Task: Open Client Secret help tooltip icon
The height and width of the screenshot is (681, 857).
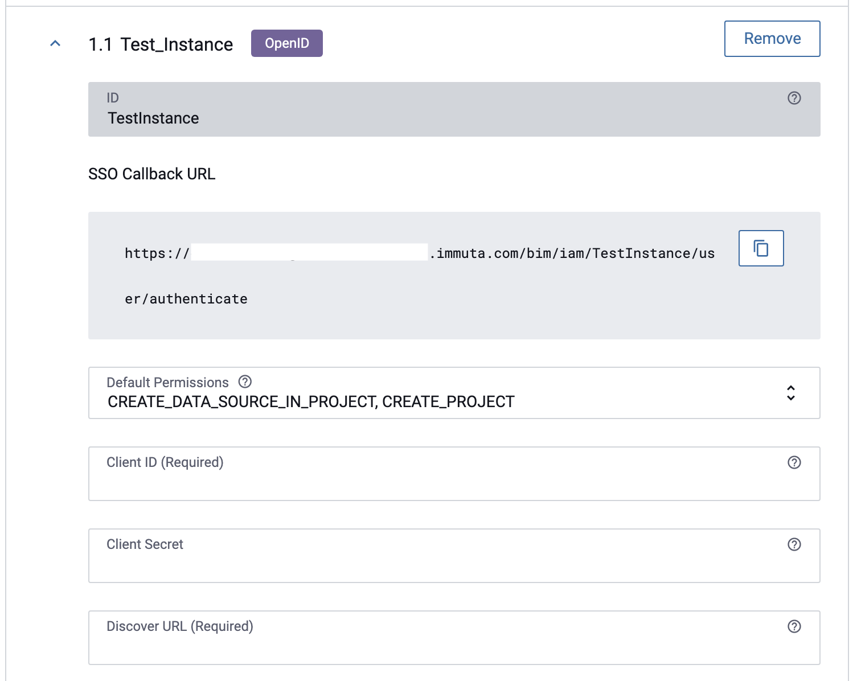Action: (x=794, y=544)
